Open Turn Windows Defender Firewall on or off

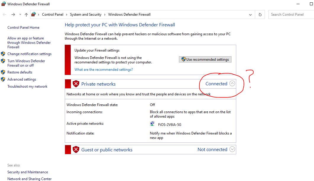click(26, 63)
